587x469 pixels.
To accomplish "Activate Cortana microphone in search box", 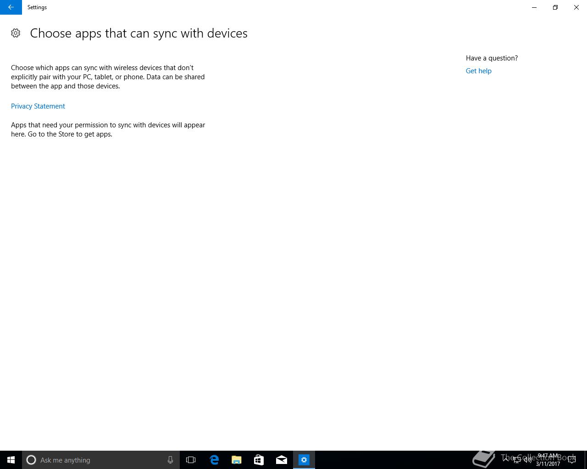I will (170, 460).
